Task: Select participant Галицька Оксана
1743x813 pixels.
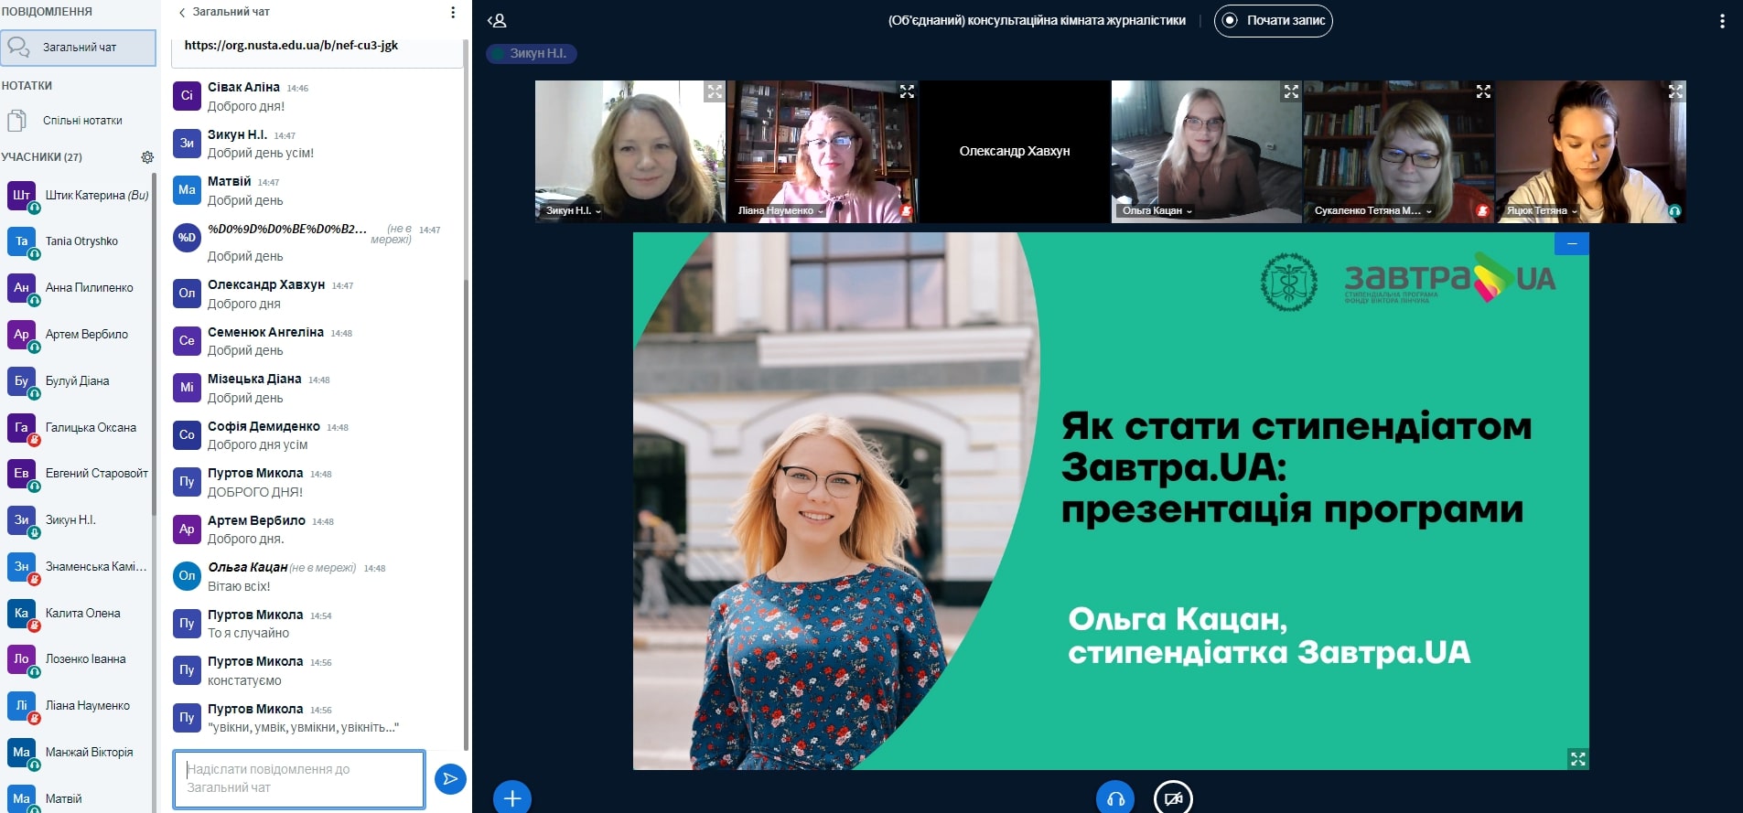Action: (x=78, y=427)
